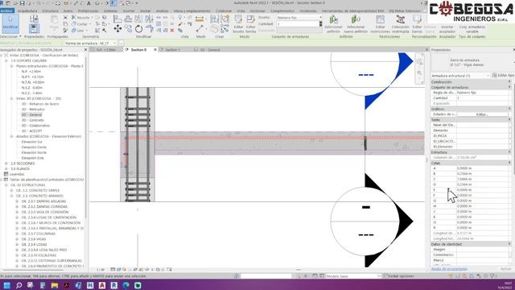Open the Ayuda de propiedades link

click(x=449, y=269)
